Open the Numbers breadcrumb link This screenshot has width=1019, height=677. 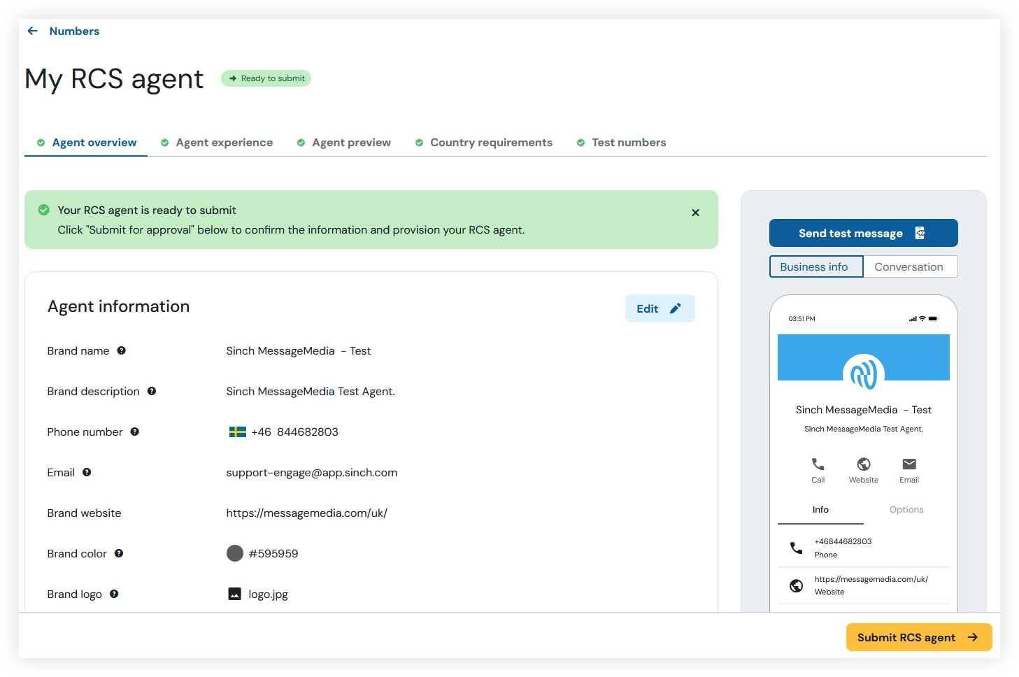coord(74,31)
